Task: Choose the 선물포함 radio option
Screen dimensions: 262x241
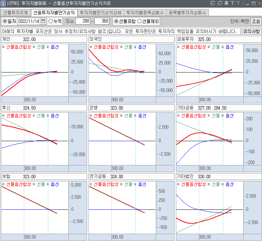Action: tap(116, 21)
